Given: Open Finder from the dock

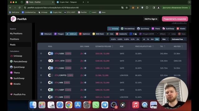Looking at the screenshot, I should pyautogui.click(x=33, y=105).
